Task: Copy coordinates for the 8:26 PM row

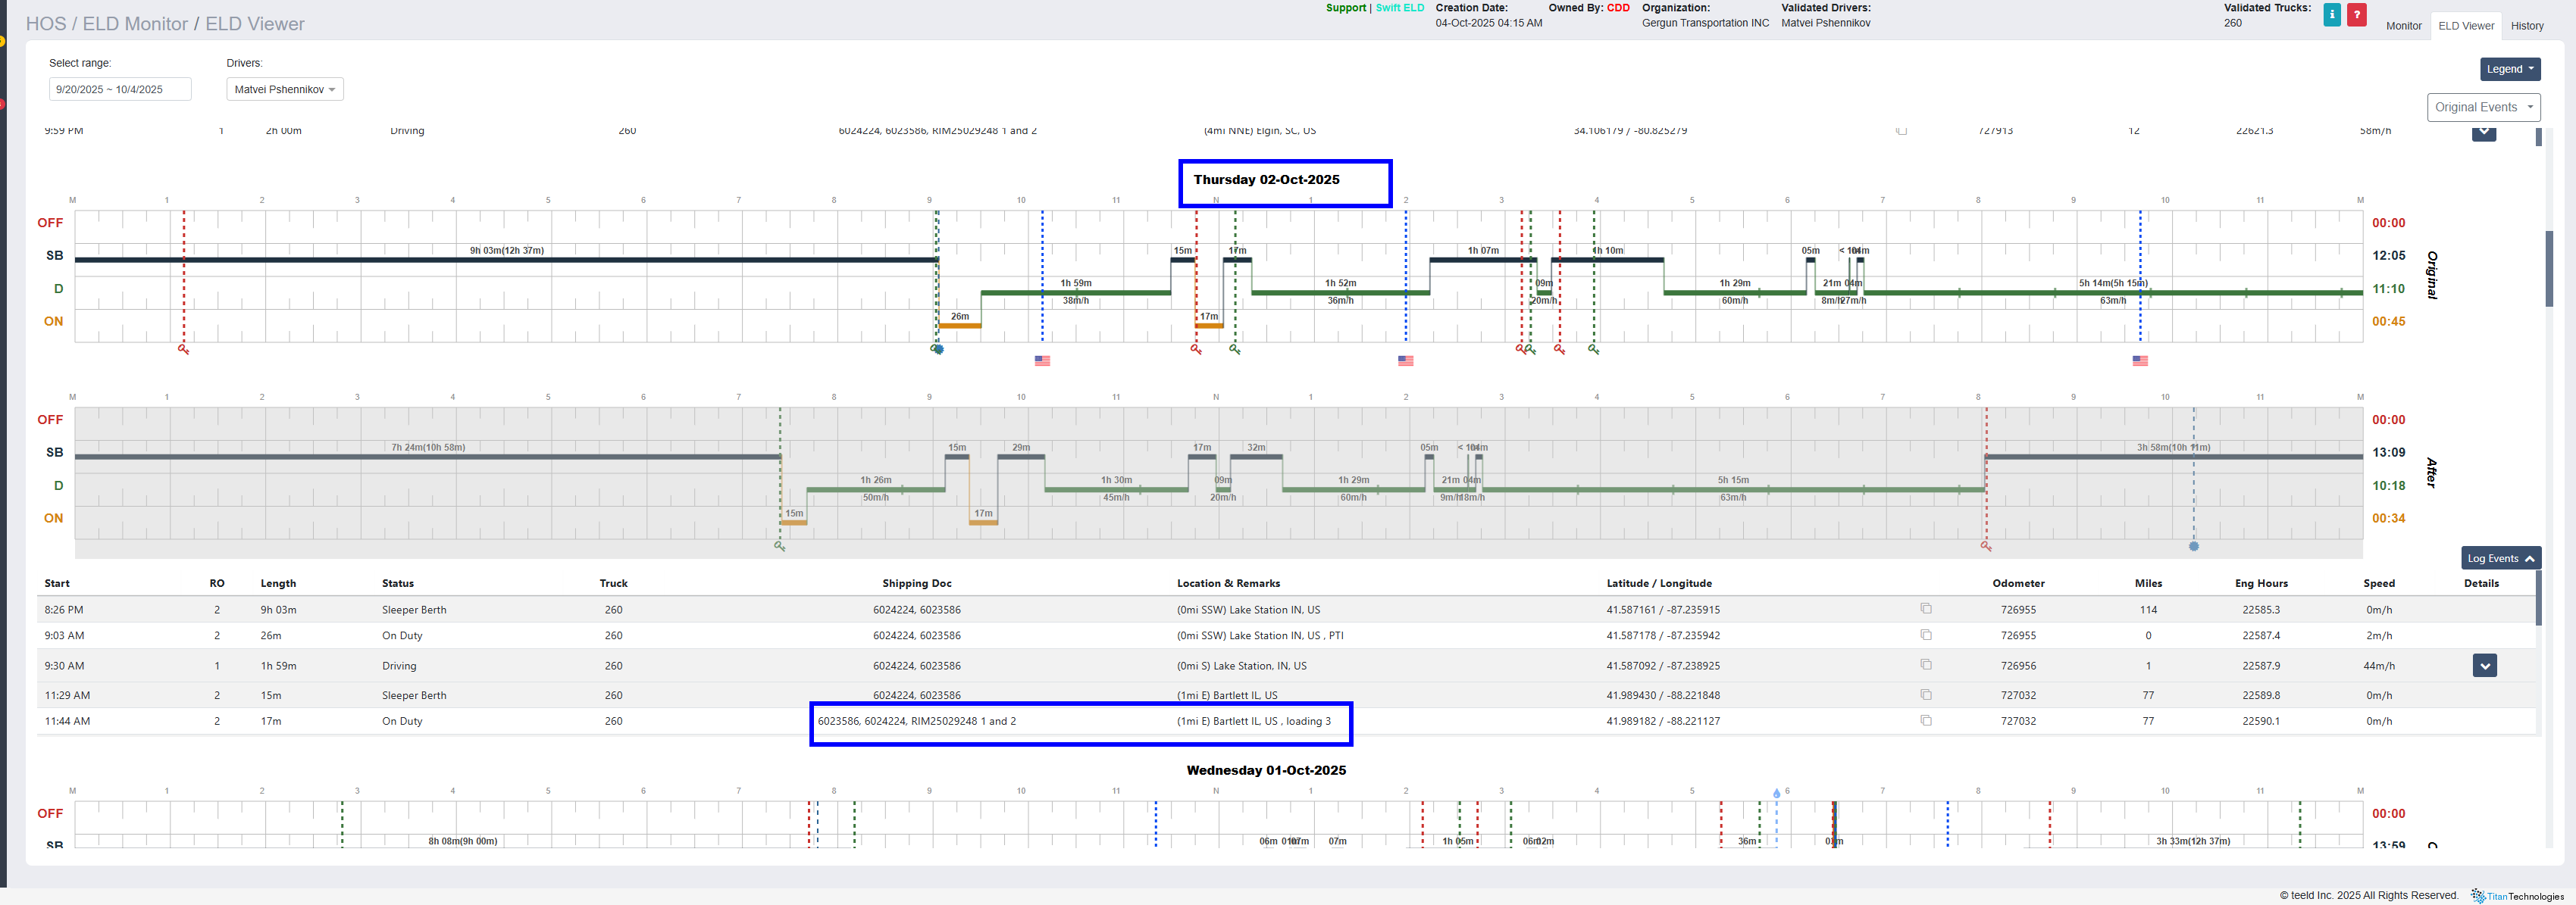Action: tap(1926, 608)
